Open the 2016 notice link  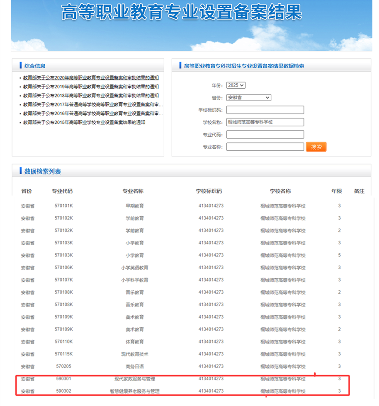pyautogui.click(x=93, y=114)
